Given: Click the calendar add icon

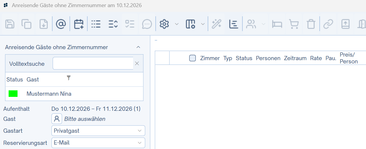Looking at the screenshot, I should pos(79,24).
